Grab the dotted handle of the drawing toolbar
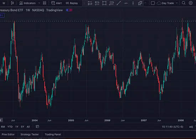This screenshot has height=139, width=196. pyautogui.click(x=84, y=3)
